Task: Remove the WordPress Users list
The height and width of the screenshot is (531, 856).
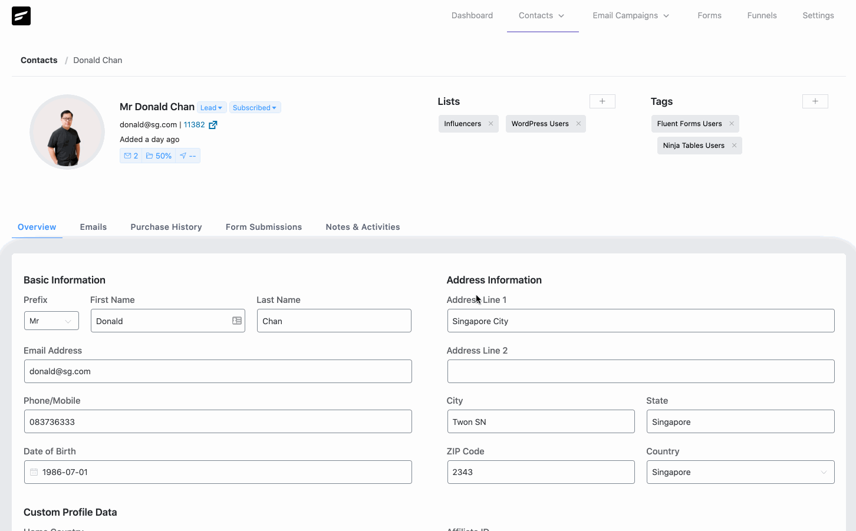Action: (578, 124)
